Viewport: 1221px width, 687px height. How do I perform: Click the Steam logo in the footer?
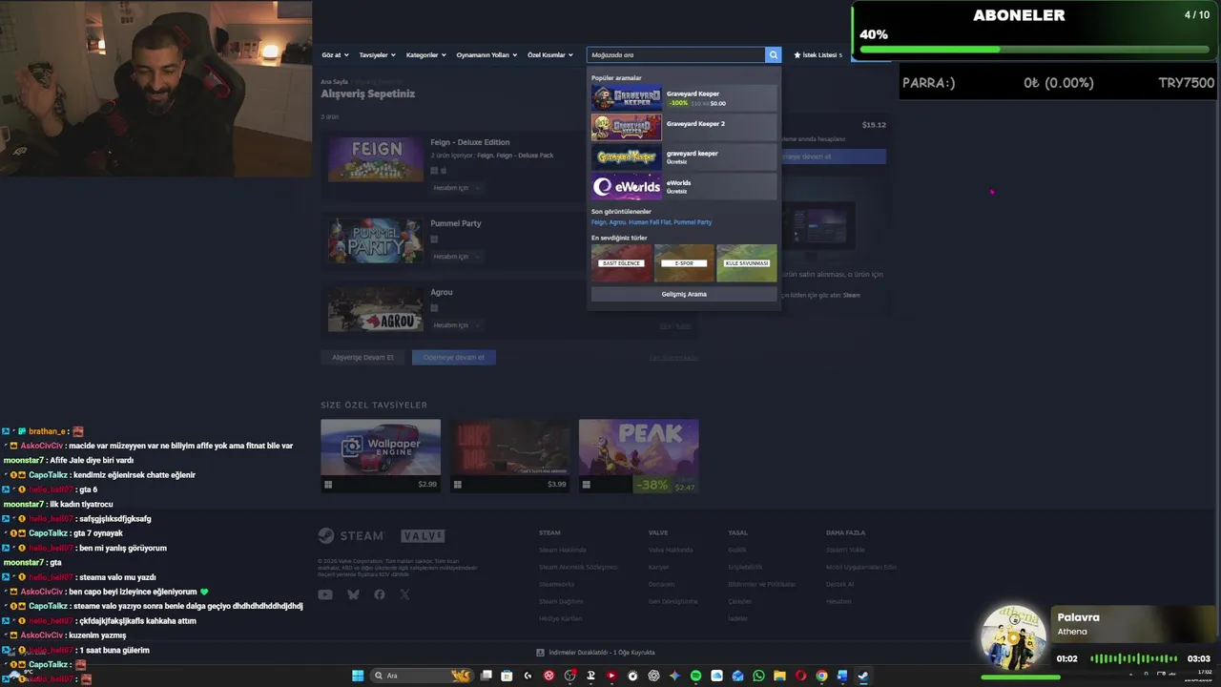click(x=351, y=536)
